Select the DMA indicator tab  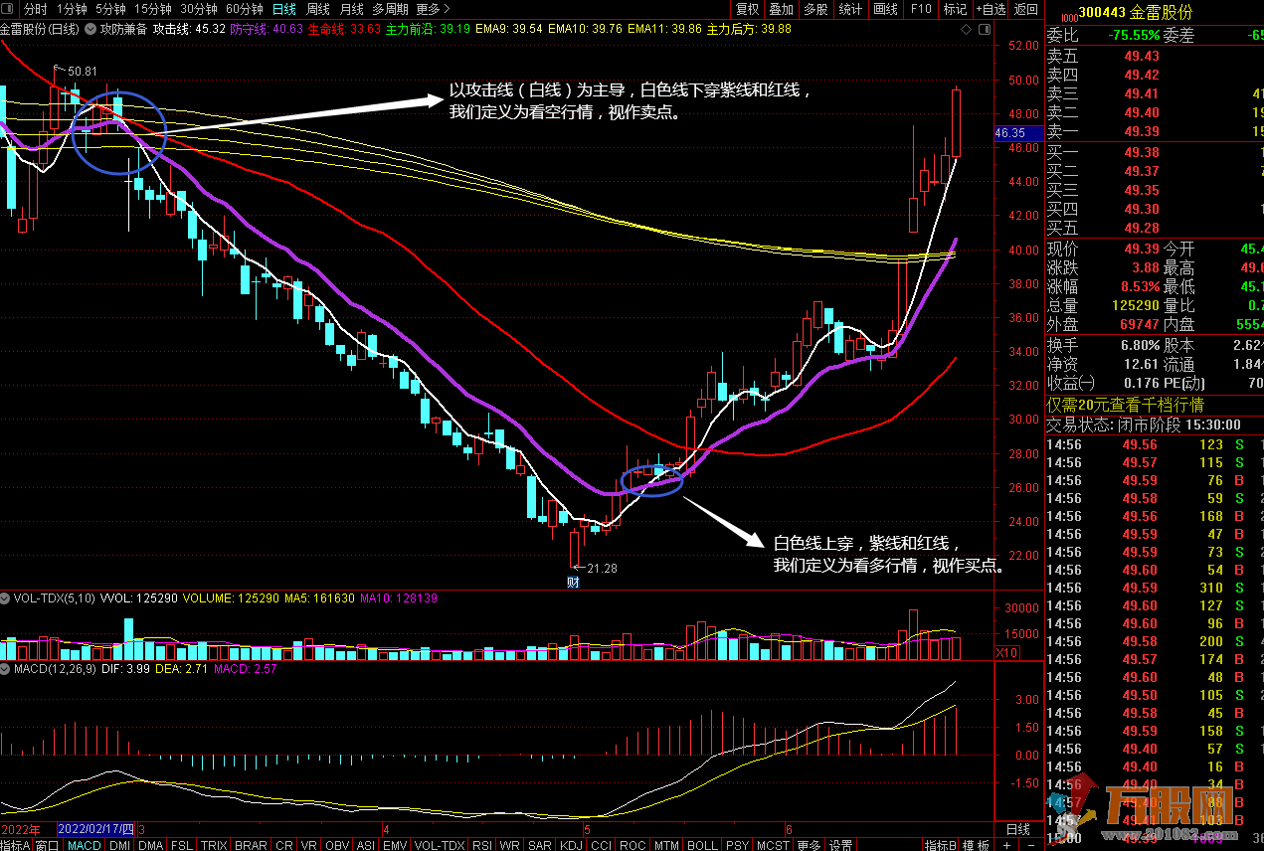click(151, 845)
